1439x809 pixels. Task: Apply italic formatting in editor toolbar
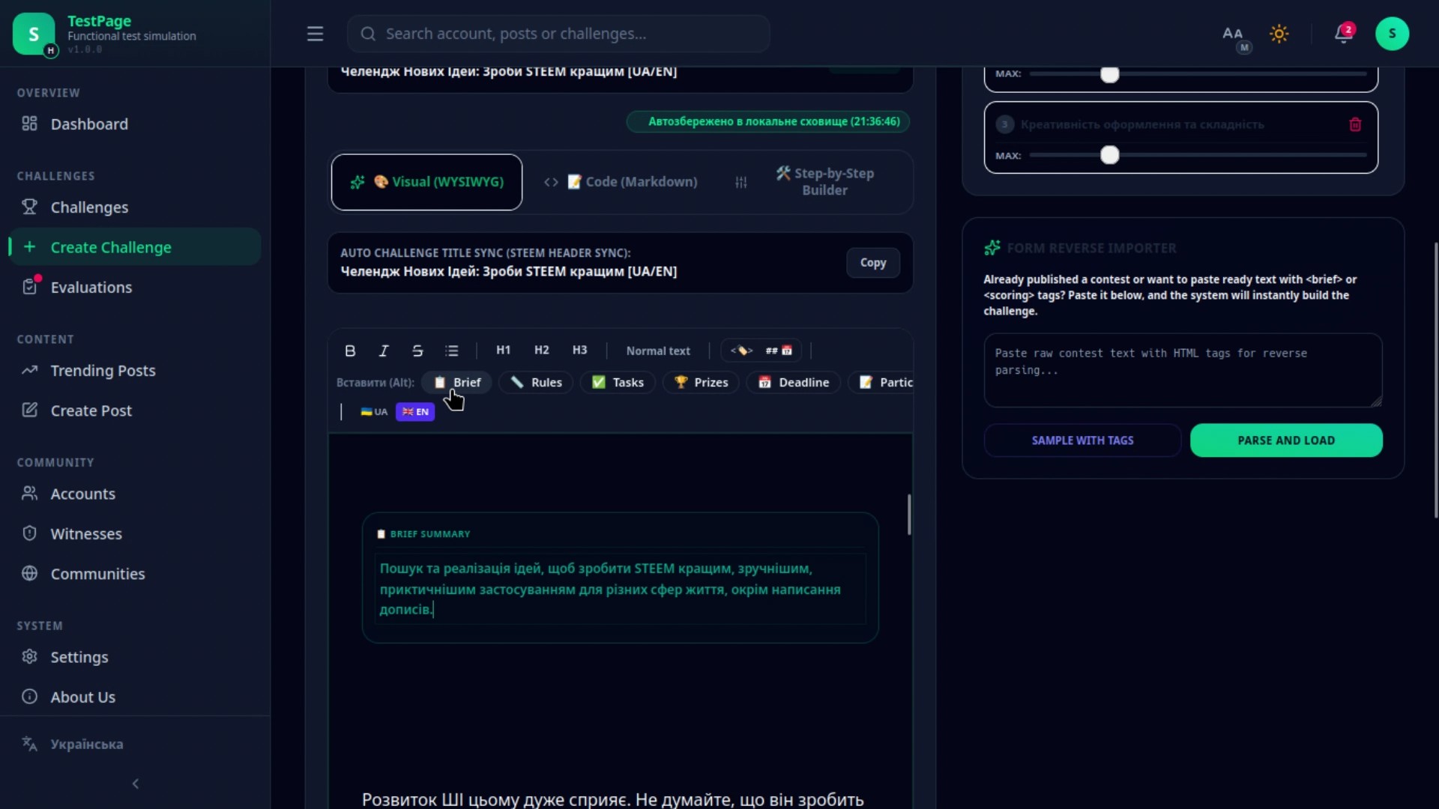tap(384, 351)
